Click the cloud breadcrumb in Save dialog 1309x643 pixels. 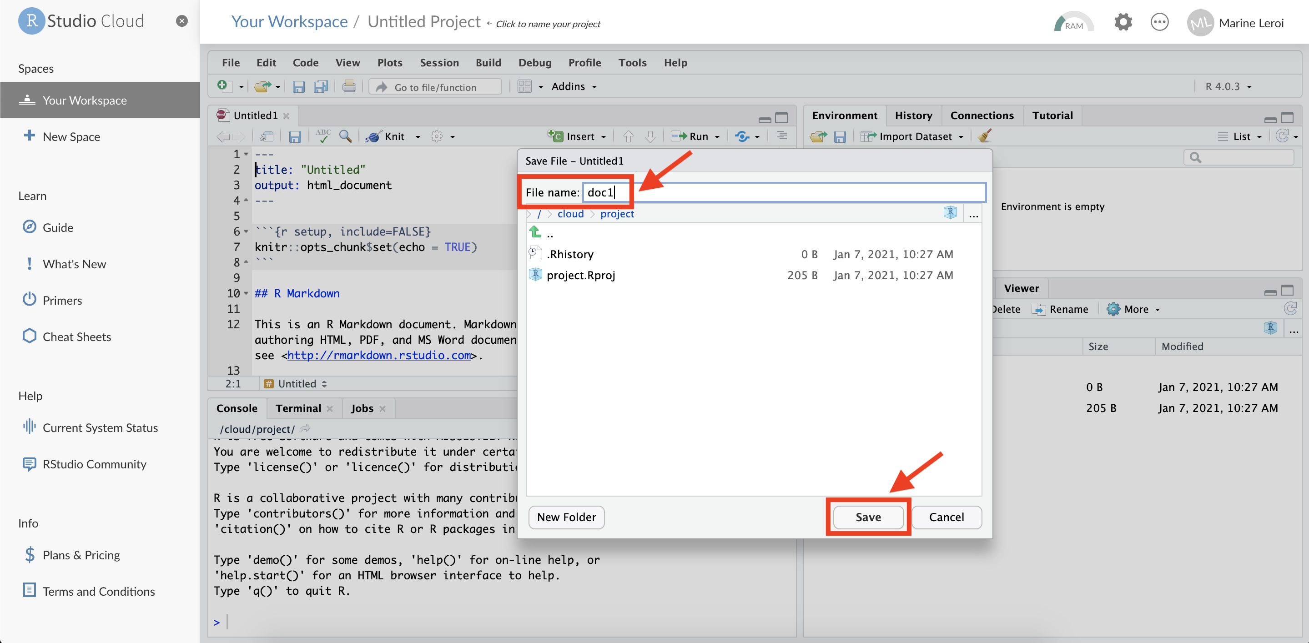(x=570, y=213)
